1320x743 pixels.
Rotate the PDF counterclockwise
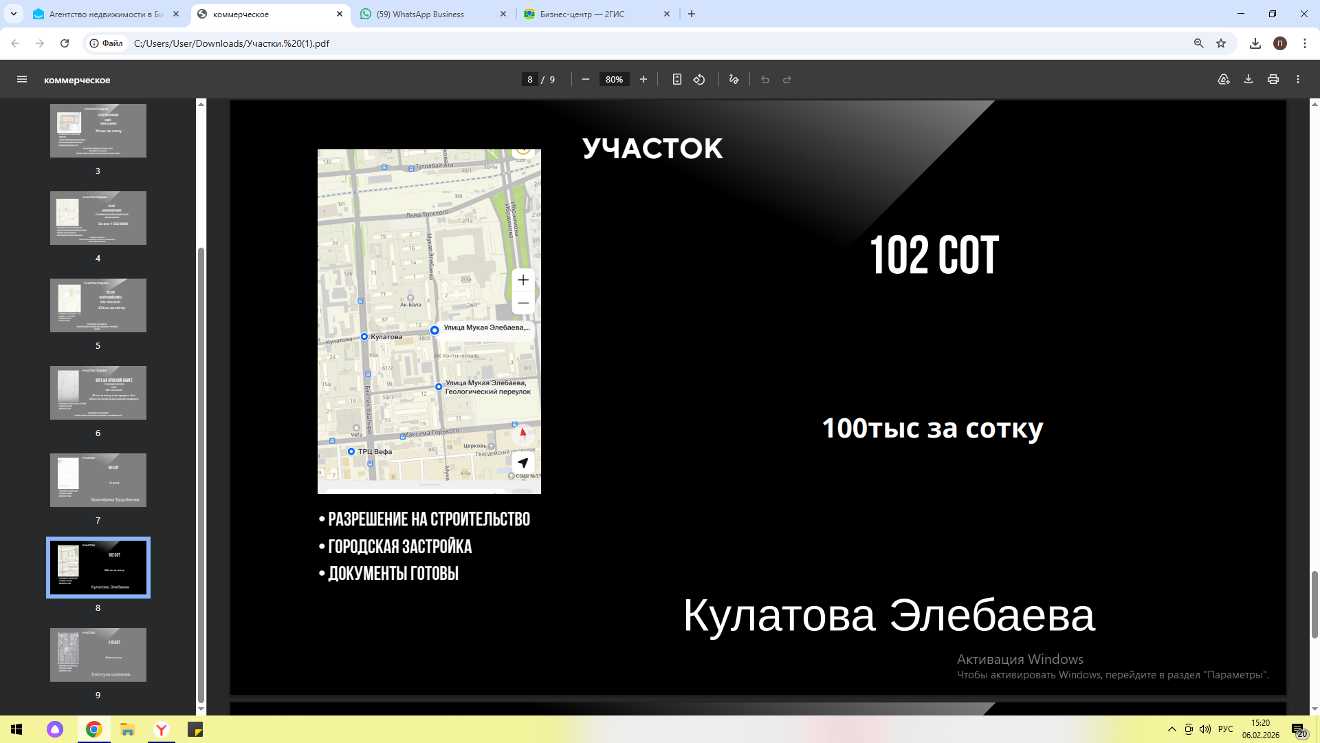coord(699,80)
